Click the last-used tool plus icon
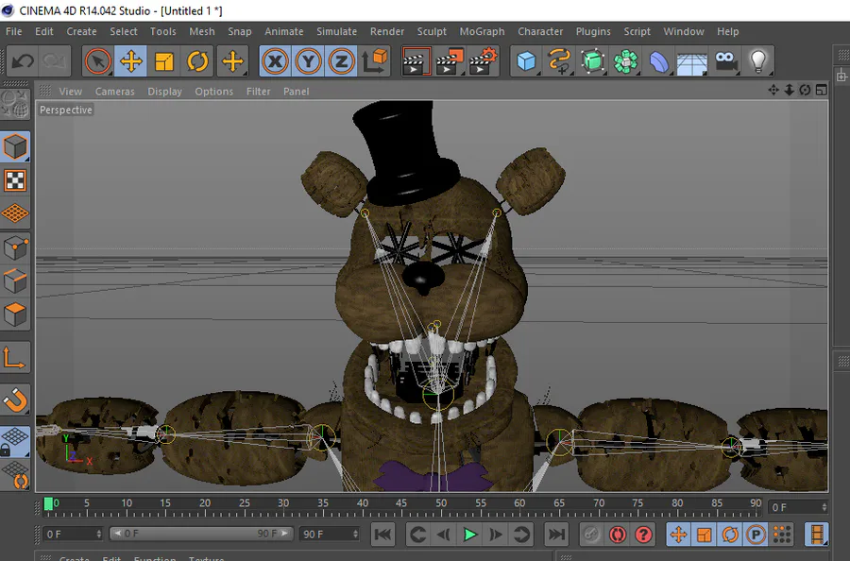This screenshot has width=850, height=561. coord(232,60)
